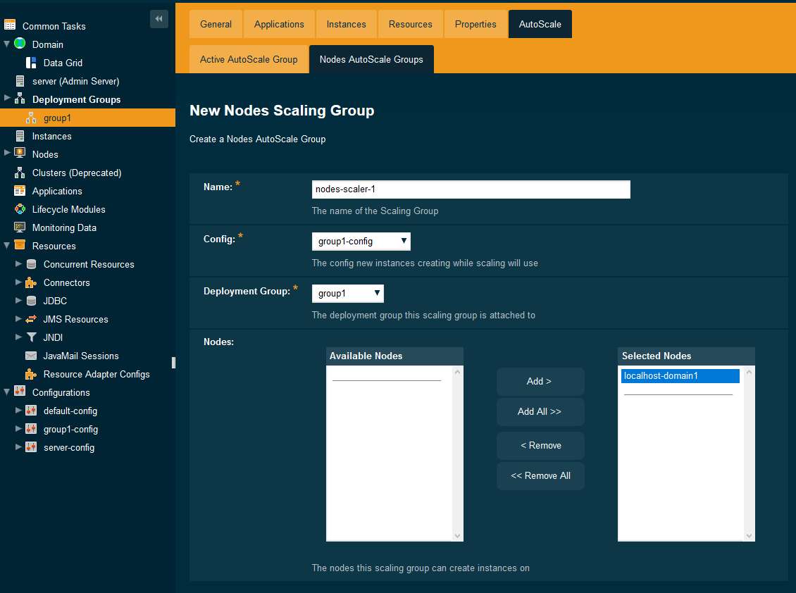Switch to the General tab
The width and height of the screenshot is (796, 593).
(x=216, y=24)
